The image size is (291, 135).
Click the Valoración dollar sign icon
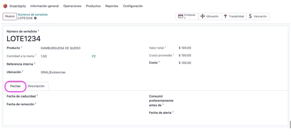point(251,16)
